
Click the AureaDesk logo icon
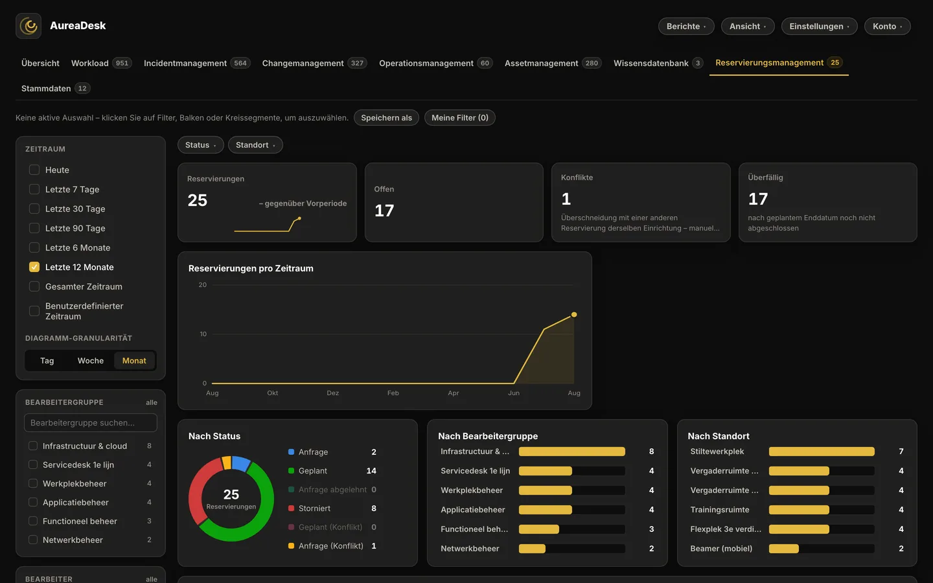pyautogui.click(x=29, y=26)
